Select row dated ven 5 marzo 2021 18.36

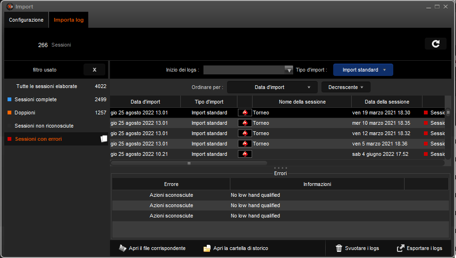(x=278, y=144)
